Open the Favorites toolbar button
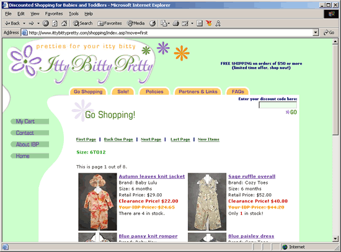The width and height of the screenshot is (341, 252). click(110, 24)
